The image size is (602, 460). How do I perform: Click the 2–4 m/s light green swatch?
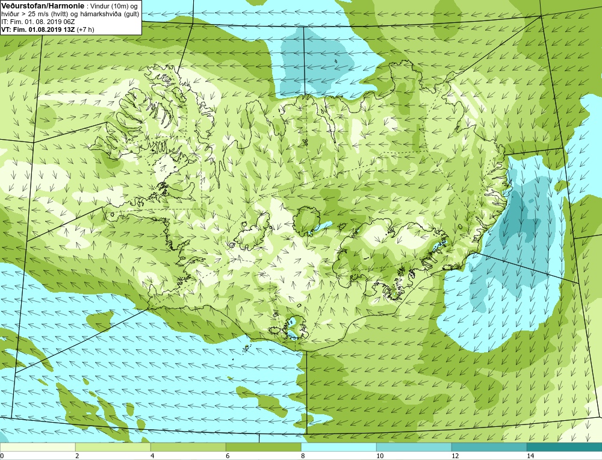113,447
